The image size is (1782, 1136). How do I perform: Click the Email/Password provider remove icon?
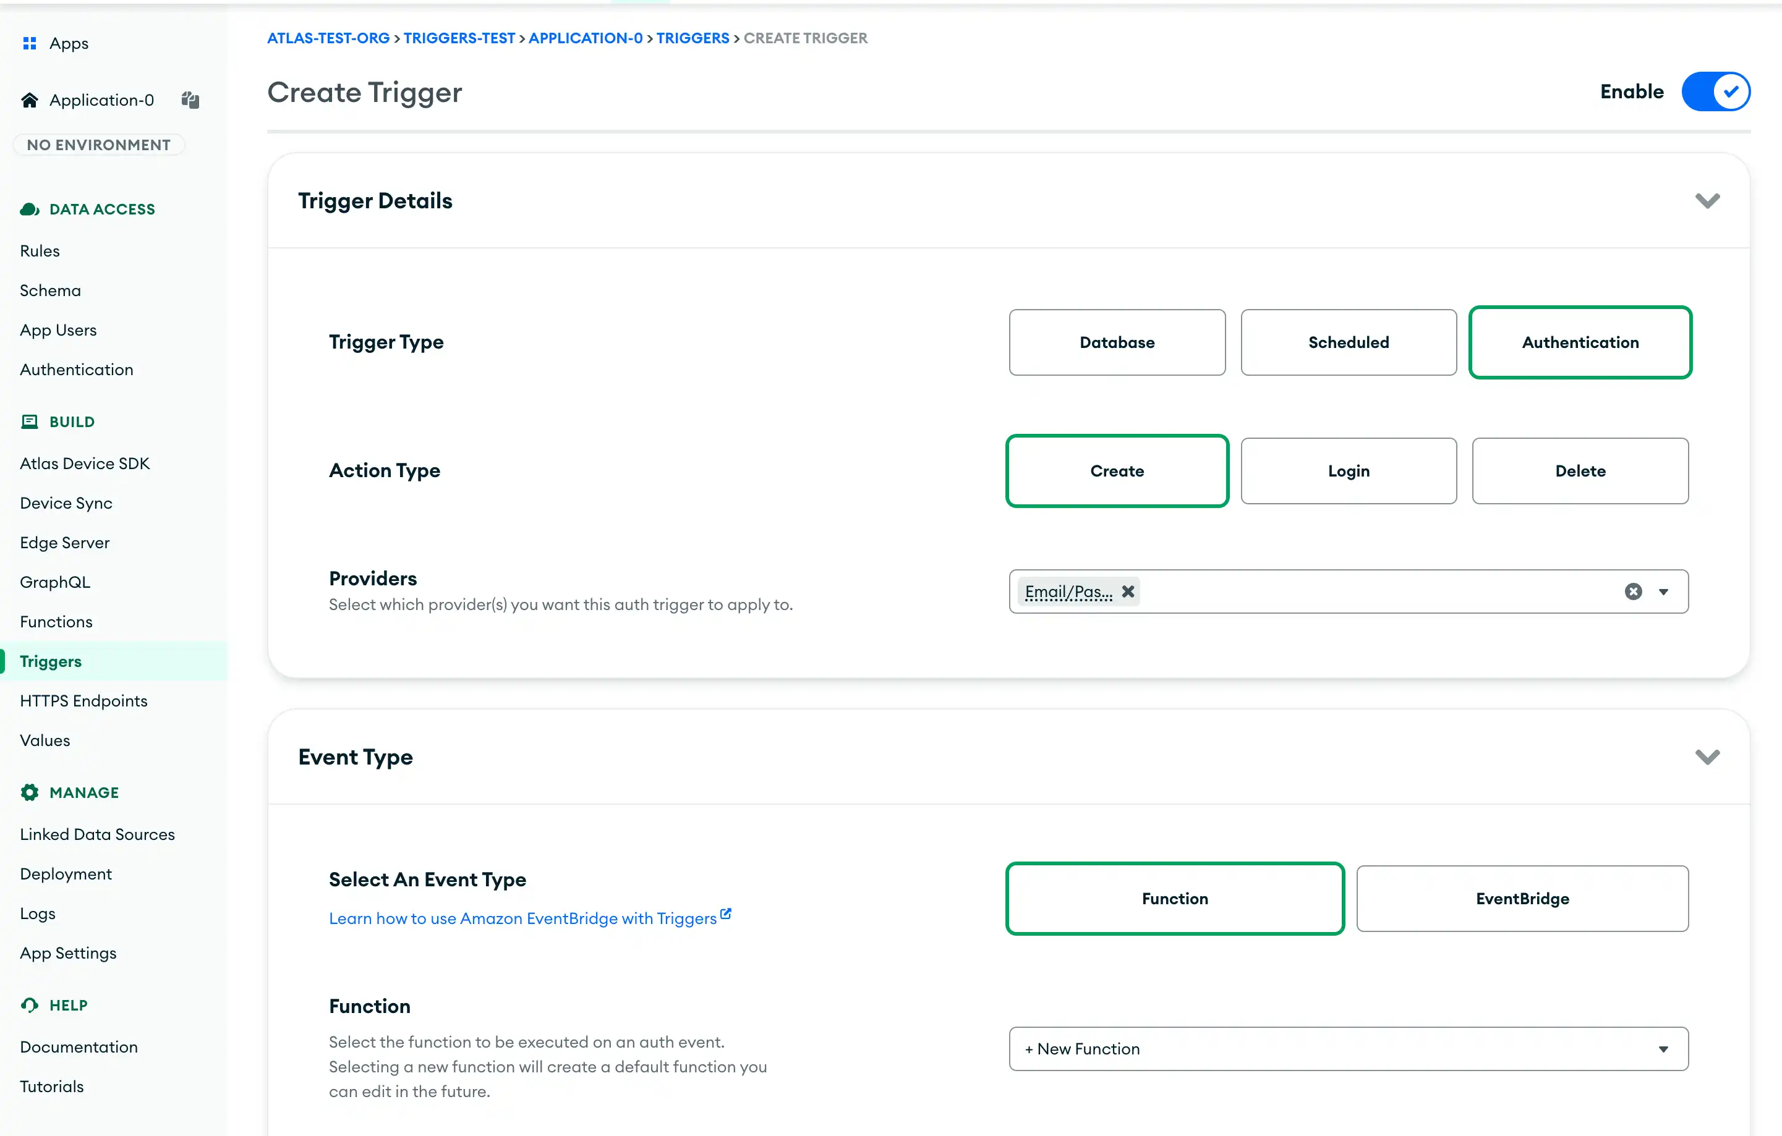pyautogui.click(x=1127, y=592)
